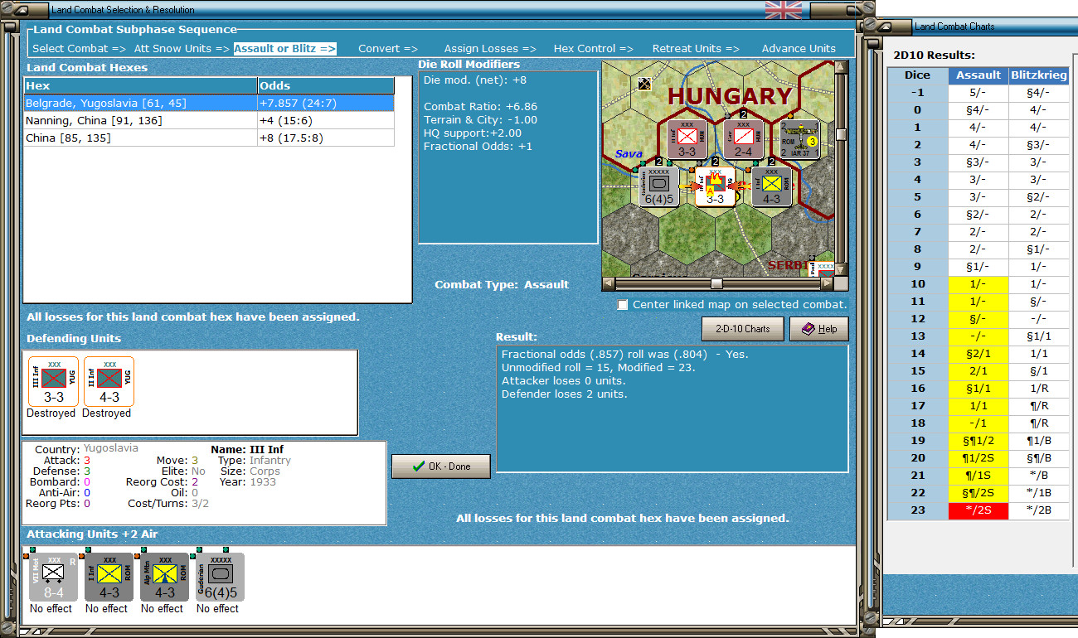
Task: Click the Att Snow Units subphase step
Action: click(x=182, y=49)
